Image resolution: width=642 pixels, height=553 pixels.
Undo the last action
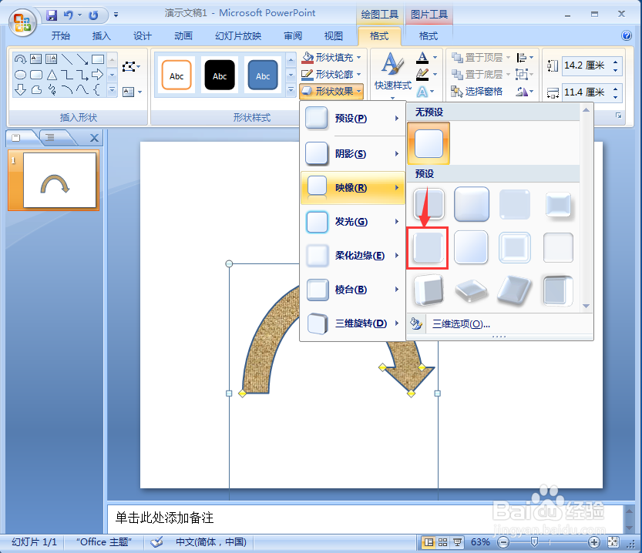tap(69, 15)
